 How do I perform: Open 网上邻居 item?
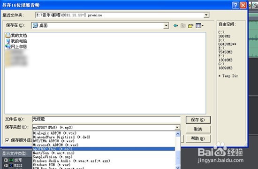[16, 46]
